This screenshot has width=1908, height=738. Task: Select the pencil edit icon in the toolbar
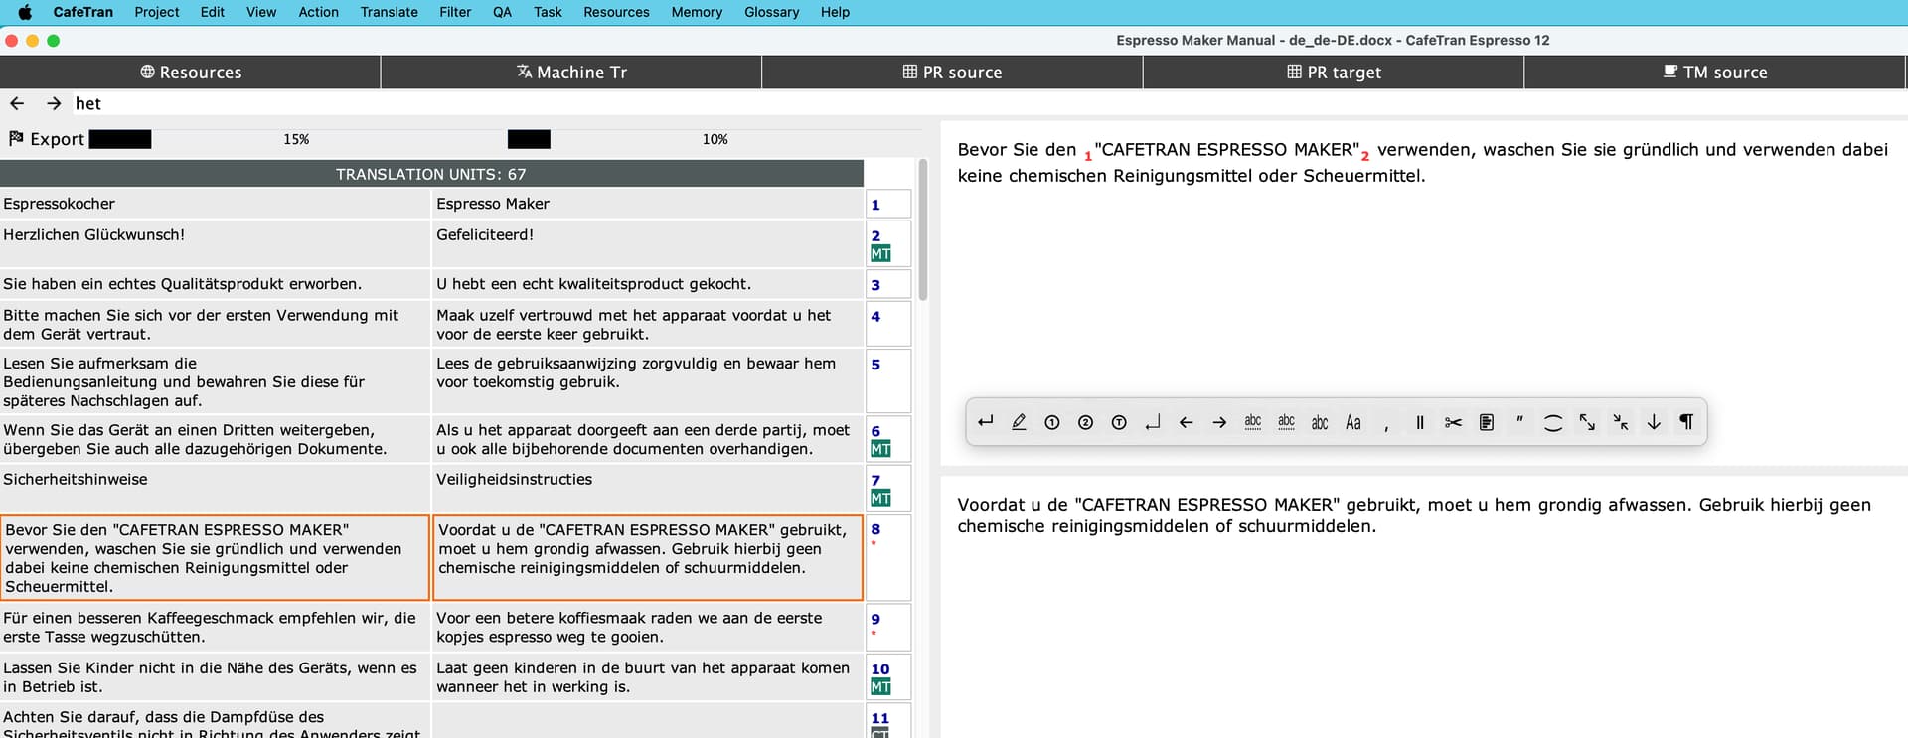coord(1019,422)
